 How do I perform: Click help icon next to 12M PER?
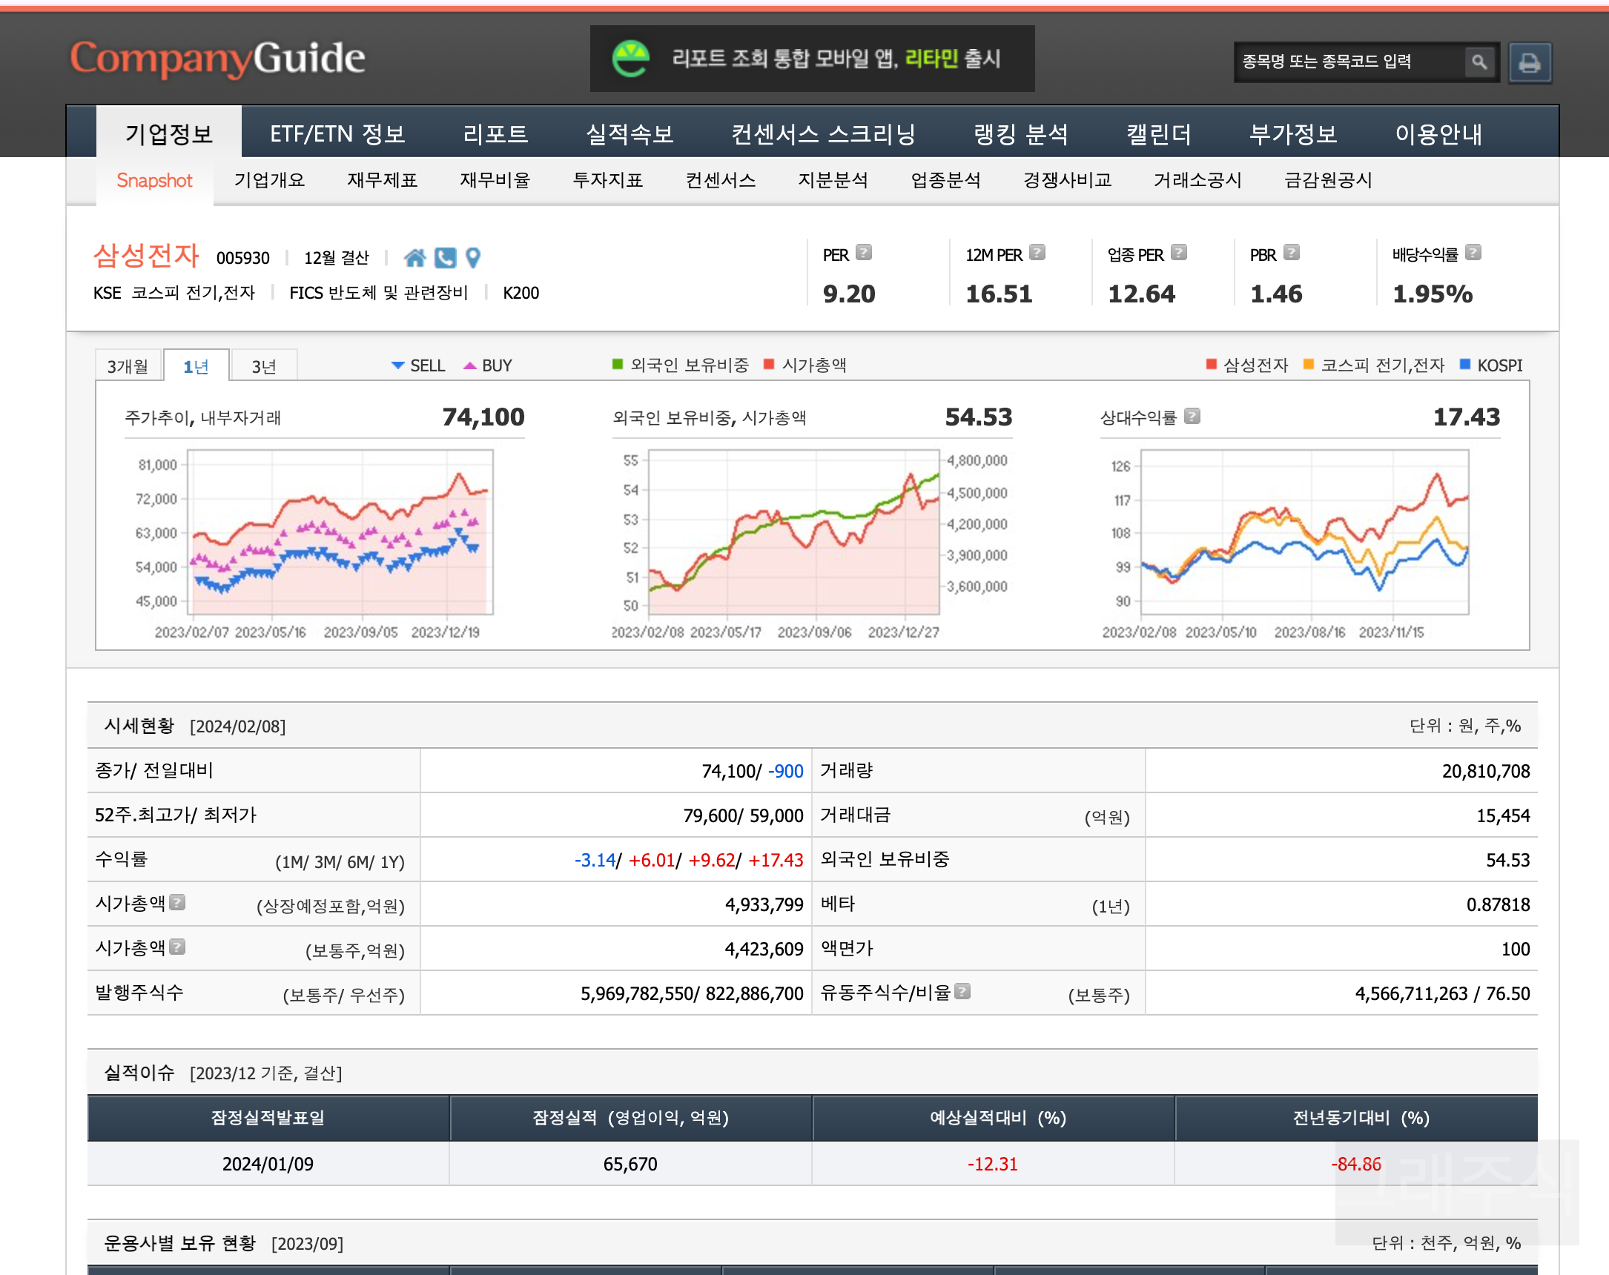(x=1037, y=253)
